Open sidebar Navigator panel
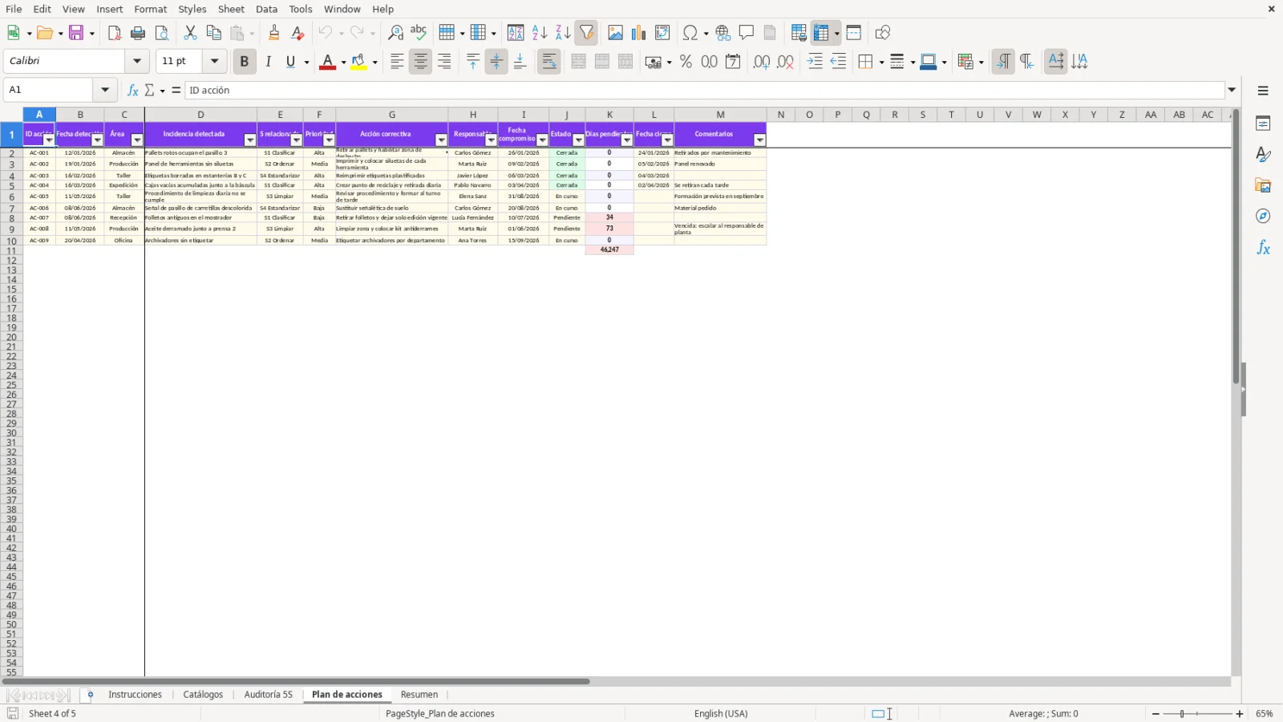Screen dimensions: 1283x722 1263,217
